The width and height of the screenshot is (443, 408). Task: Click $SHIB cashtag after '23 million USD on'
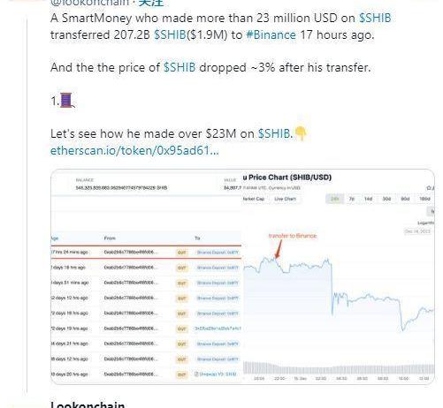pyautogui.click(x=375, y=18)
